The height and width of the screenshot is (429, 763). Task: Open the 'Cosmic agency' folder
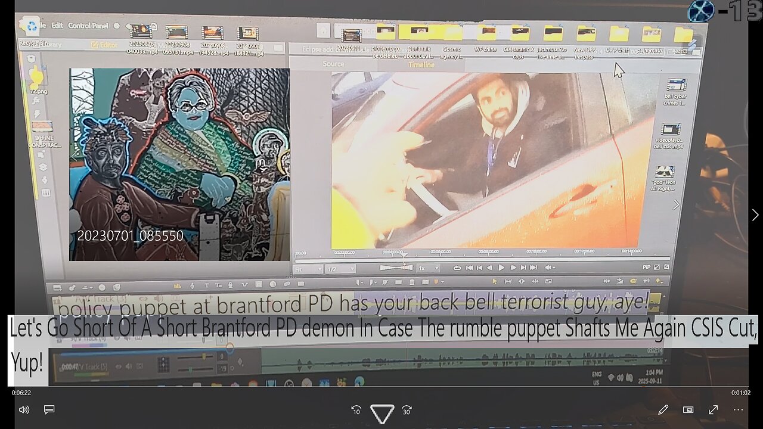click(451, 42)
